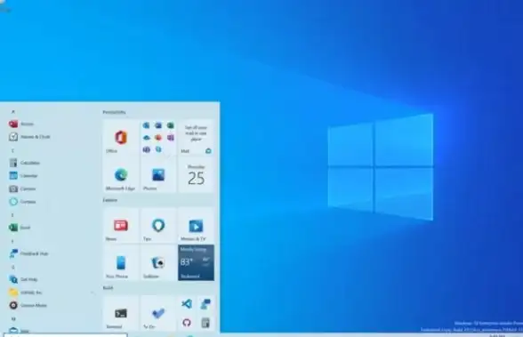Open Visual Studio Code small tile
Image resolution: width=523 pixels, height=337 pixels.
pos(187,304)
